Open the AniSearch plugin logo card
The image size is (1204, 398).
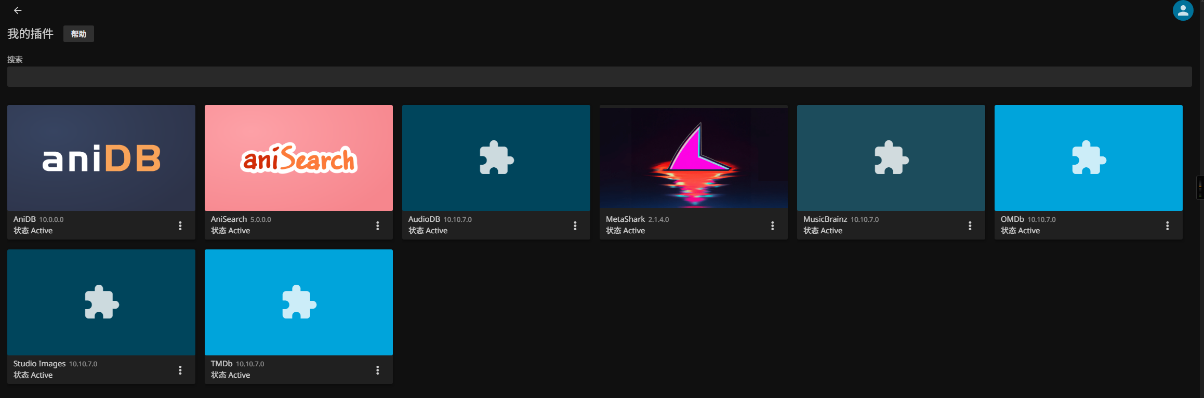[x=299, y=158]
